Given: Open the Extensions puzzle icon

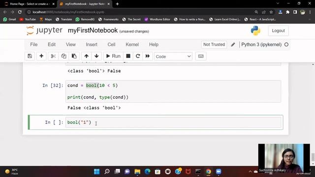Looking at the screenshot, I should coord(287,12).
